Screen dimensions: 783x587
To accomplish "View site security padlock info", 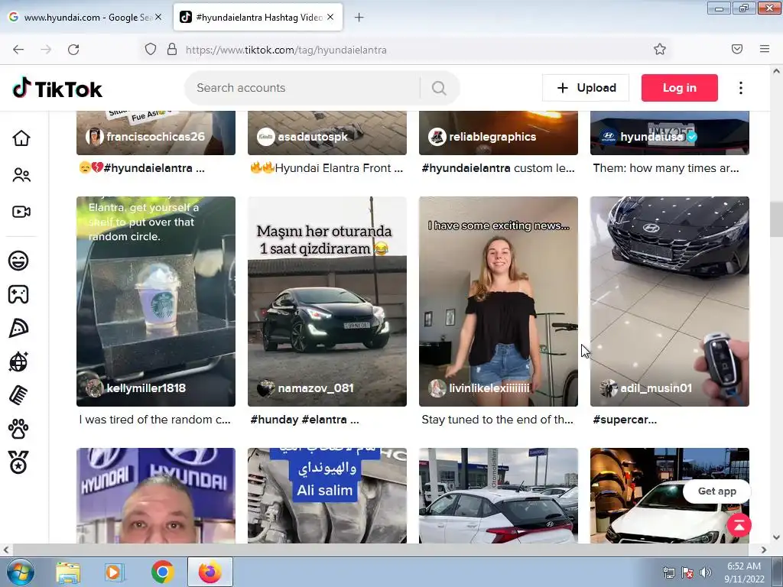I will [x=172, y=50].
